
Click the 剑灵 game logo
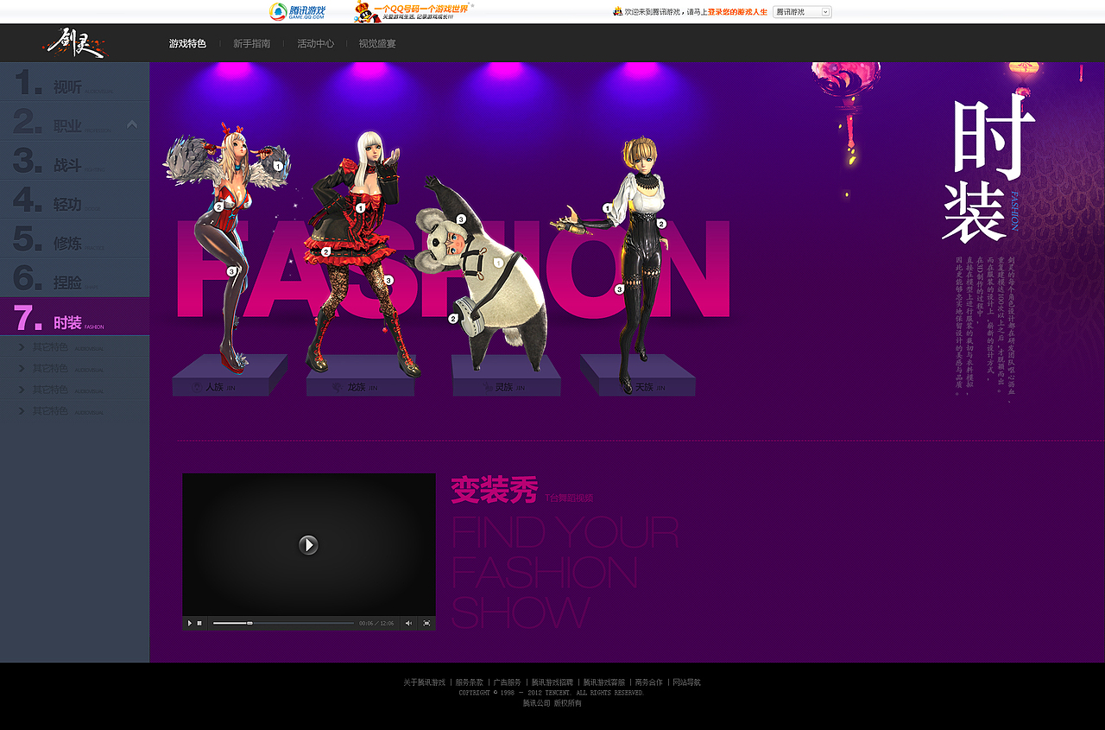click(74, 42)
